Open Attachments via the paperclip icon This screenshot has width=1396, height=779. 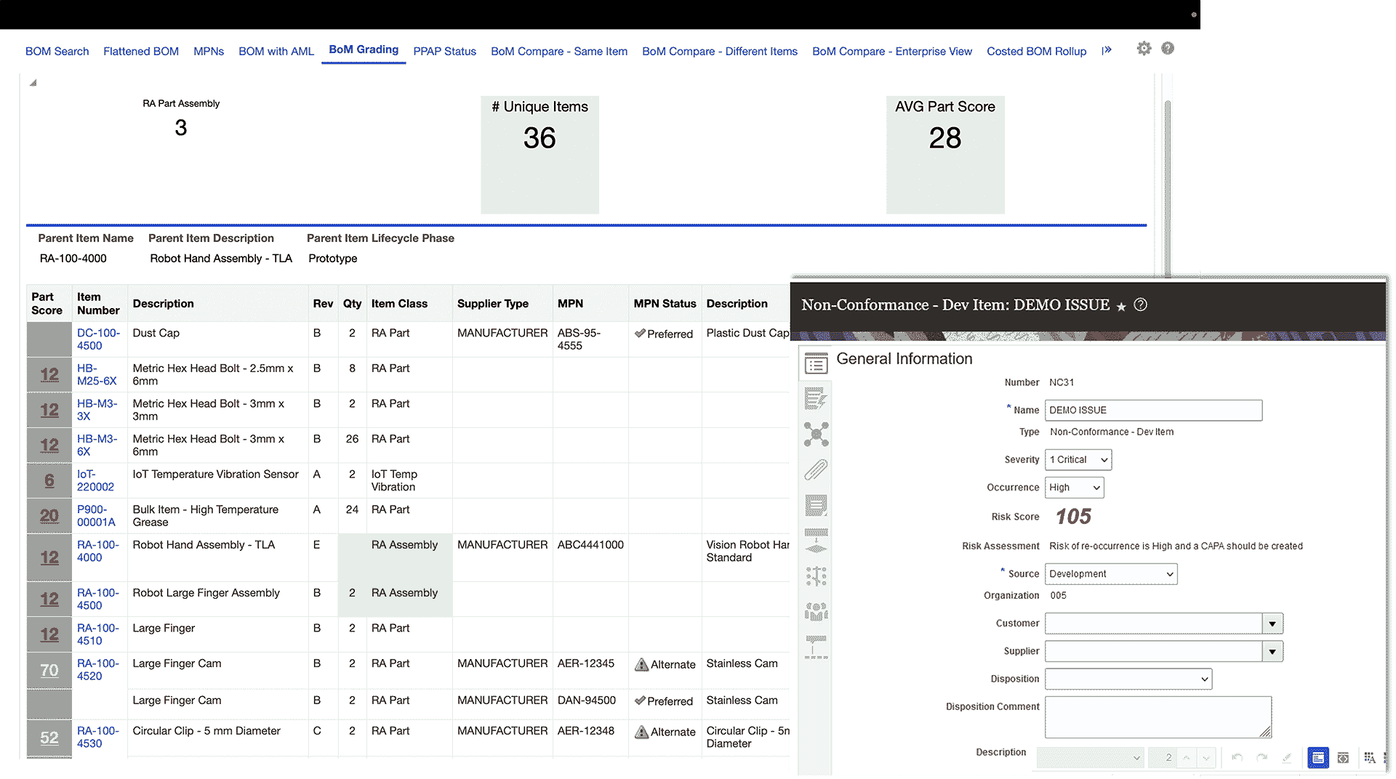pyautogui.click(x=816, y=470)
